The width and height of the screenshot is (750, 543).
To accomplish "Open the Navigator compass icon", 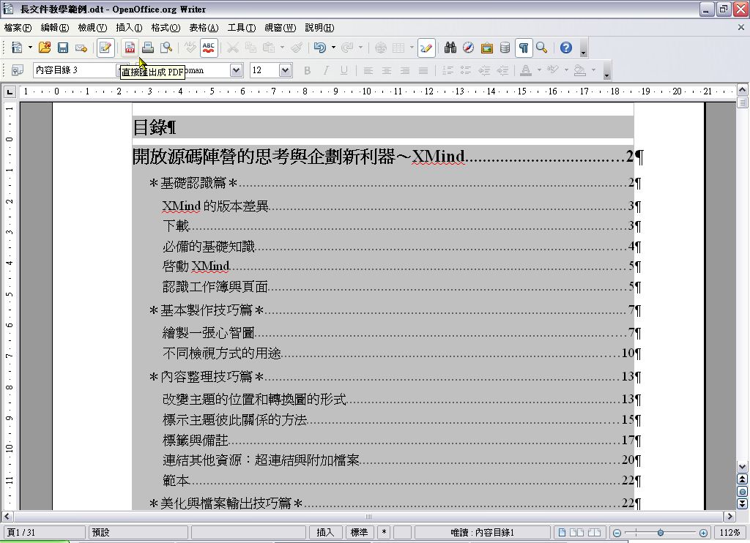I will click(468, 48).
